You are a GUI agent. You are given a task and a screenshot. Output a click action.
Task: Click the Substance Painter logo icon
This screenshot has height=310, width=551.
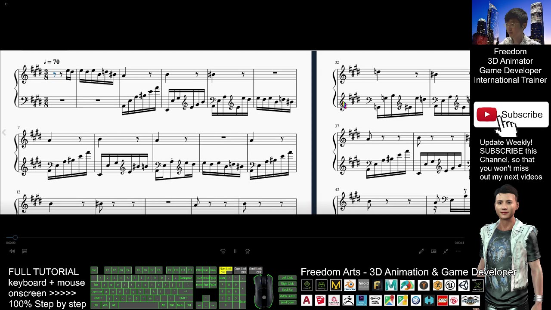click(x=334, y=300)
